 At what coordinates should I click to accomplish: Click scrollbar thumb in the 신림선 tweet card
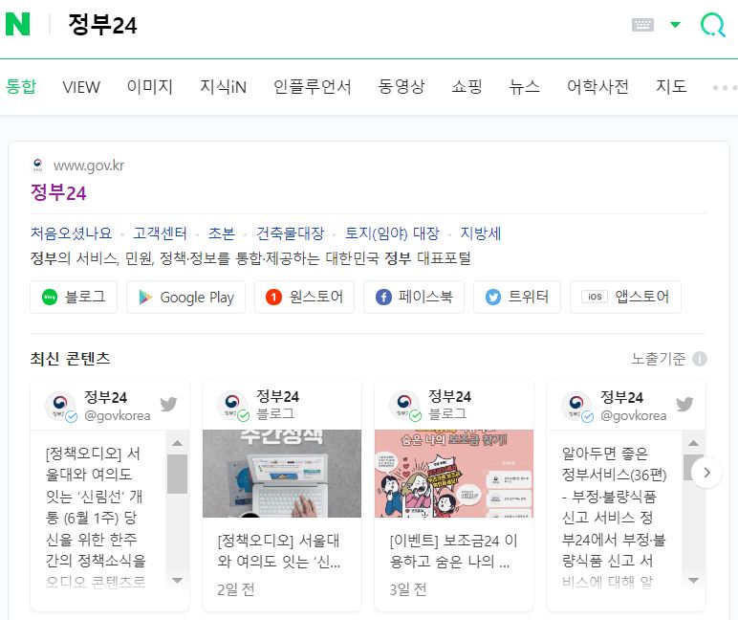tap(177, 474)
